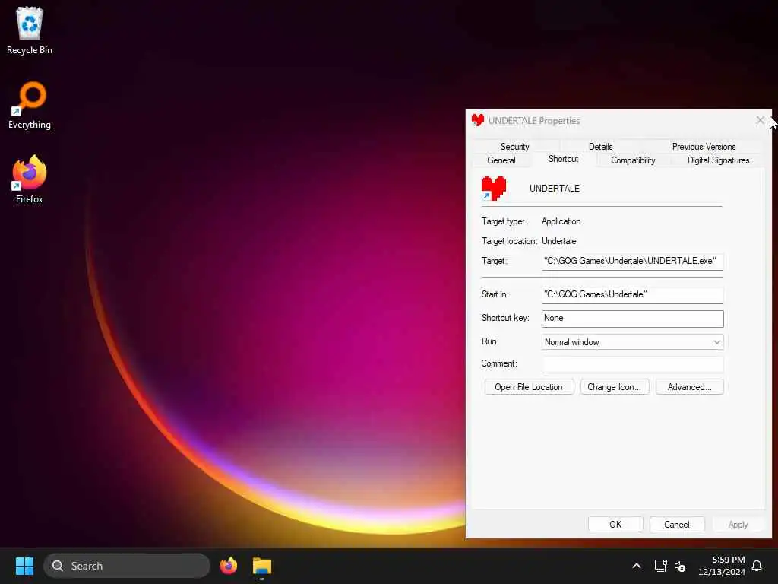
Task: Click the greyed-out Apply button
Action: pyautogui.click(x=738, y=525)
